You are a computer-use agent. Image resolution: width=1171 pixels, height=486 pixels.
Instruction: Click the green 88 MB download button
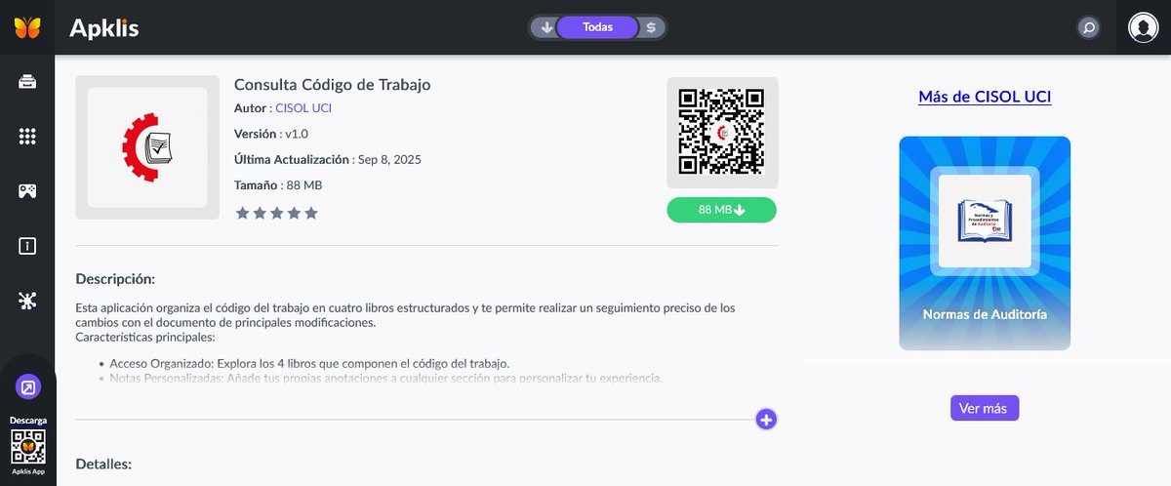click(x=722, y=210)
